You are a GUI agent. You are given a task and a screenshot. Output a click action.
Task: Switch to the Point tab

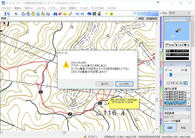pos(178,45)
